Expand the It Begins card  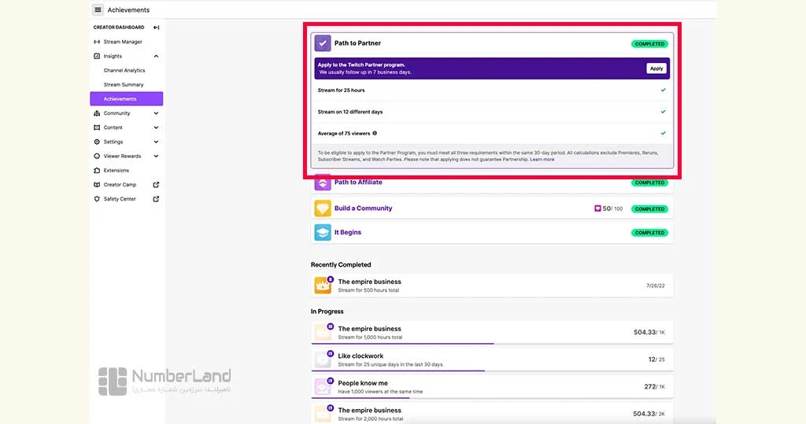click(x=492, y=232)
